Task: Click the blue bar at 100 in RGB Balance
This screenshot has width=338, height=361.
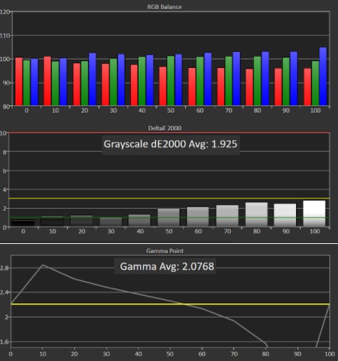Action: point(323,76)
